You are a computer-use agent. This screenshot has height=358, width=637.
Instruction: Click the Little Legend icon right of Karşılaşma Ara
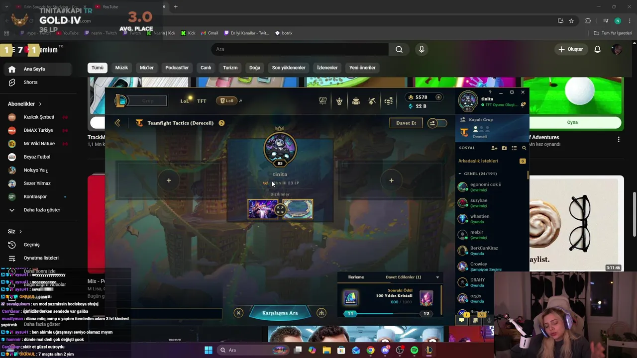tap(321, 313)
